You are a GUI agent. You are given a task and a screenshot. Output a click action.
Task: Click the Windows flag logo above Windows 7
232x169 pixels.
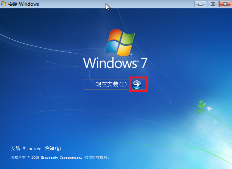pyautogui.click(x=121, y=41)
